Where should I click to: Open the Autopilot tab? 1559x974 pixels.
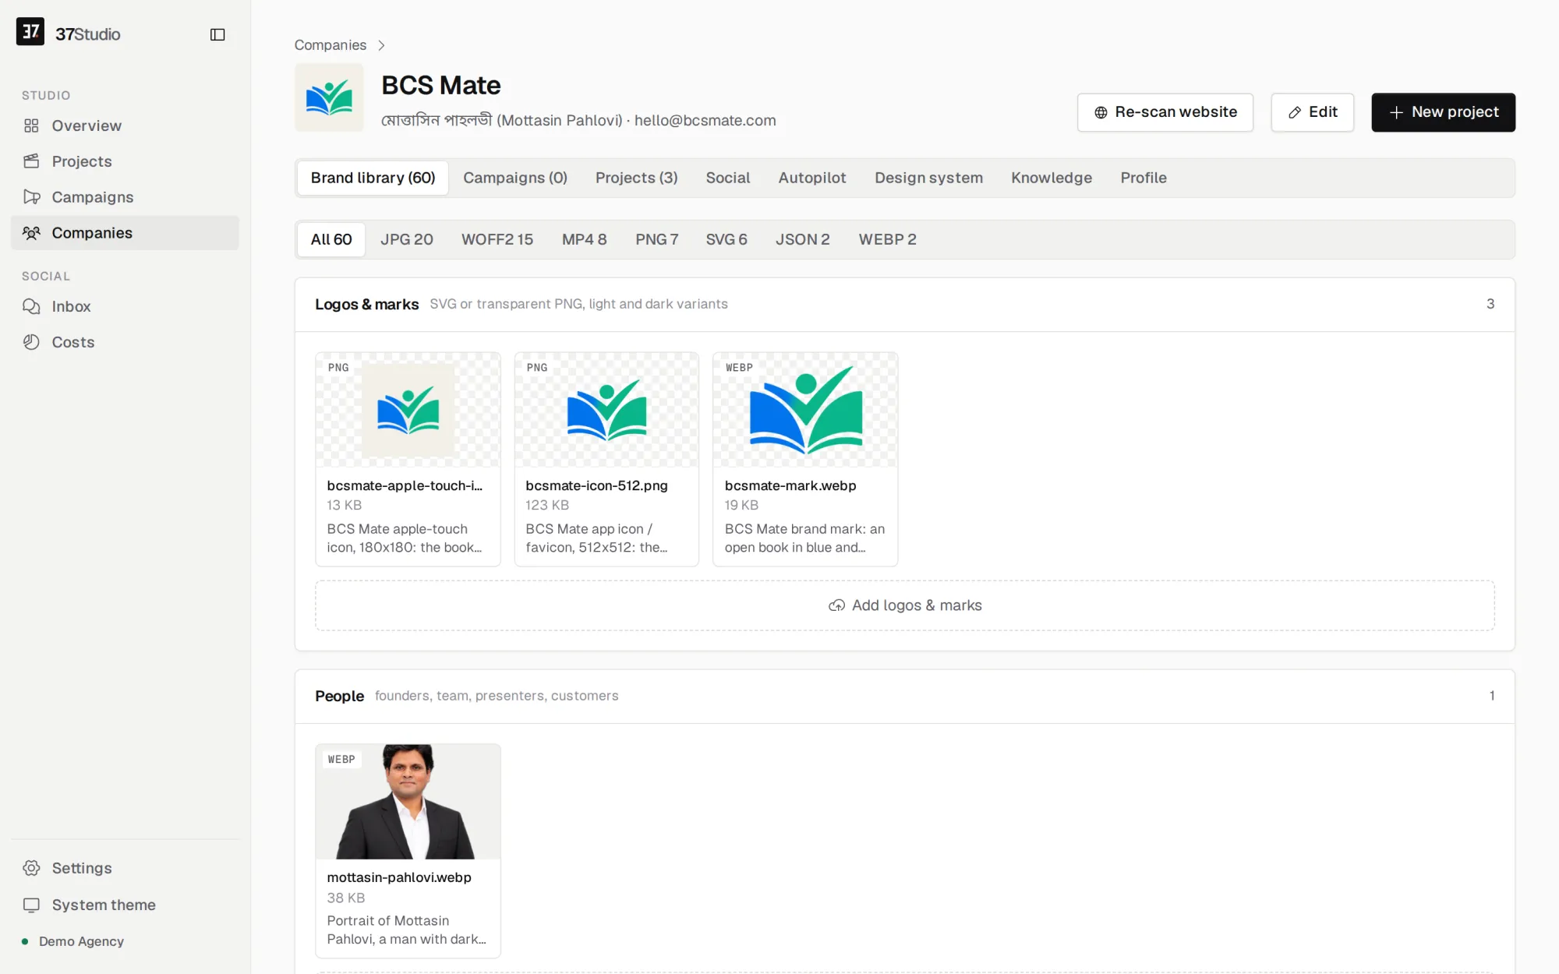(x=812, y=178)
